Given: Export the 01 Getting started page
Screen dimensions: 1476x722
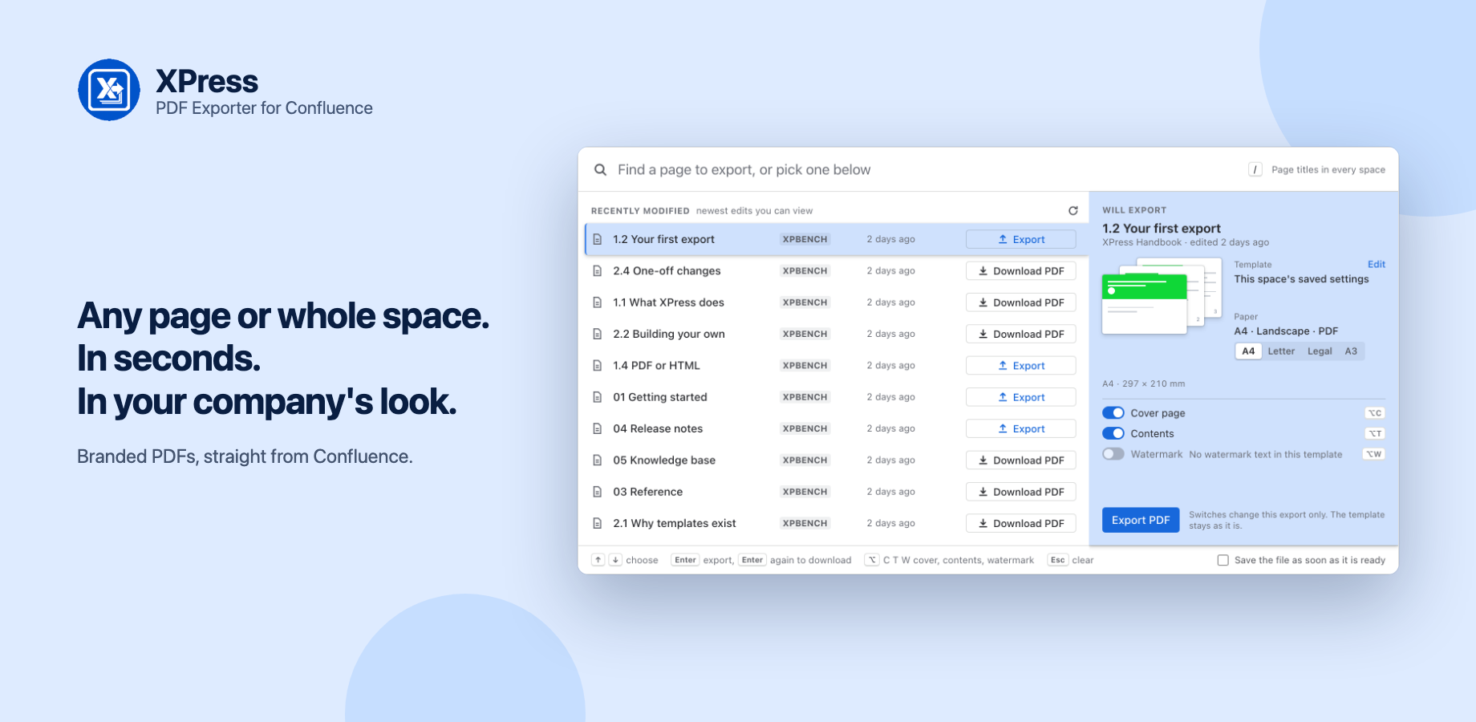Looking at the screenshot, I should tap(1021, 397).
